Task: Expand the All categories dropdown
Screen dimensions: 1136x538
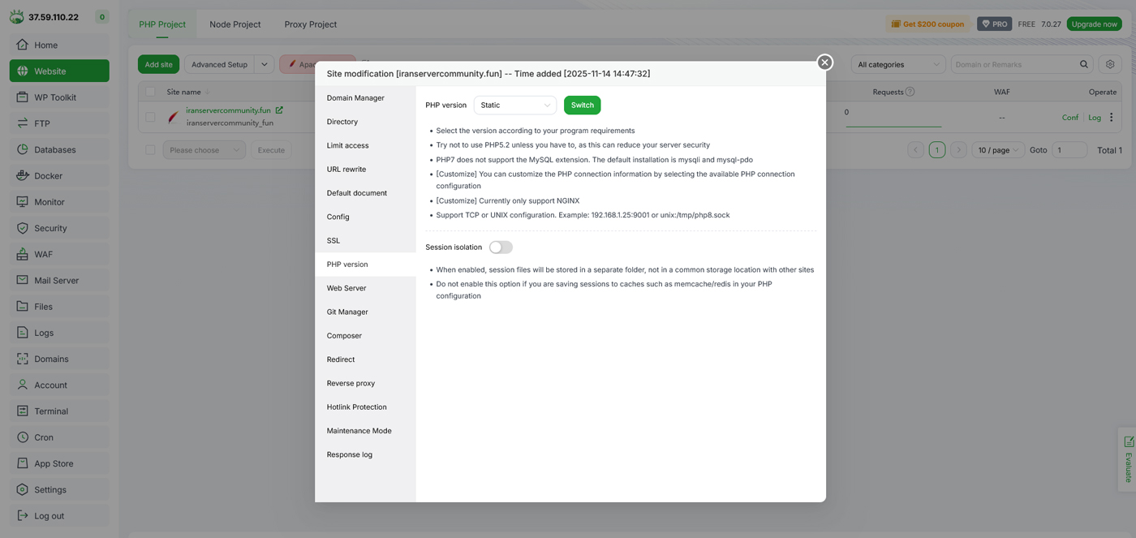Action: 898,65
